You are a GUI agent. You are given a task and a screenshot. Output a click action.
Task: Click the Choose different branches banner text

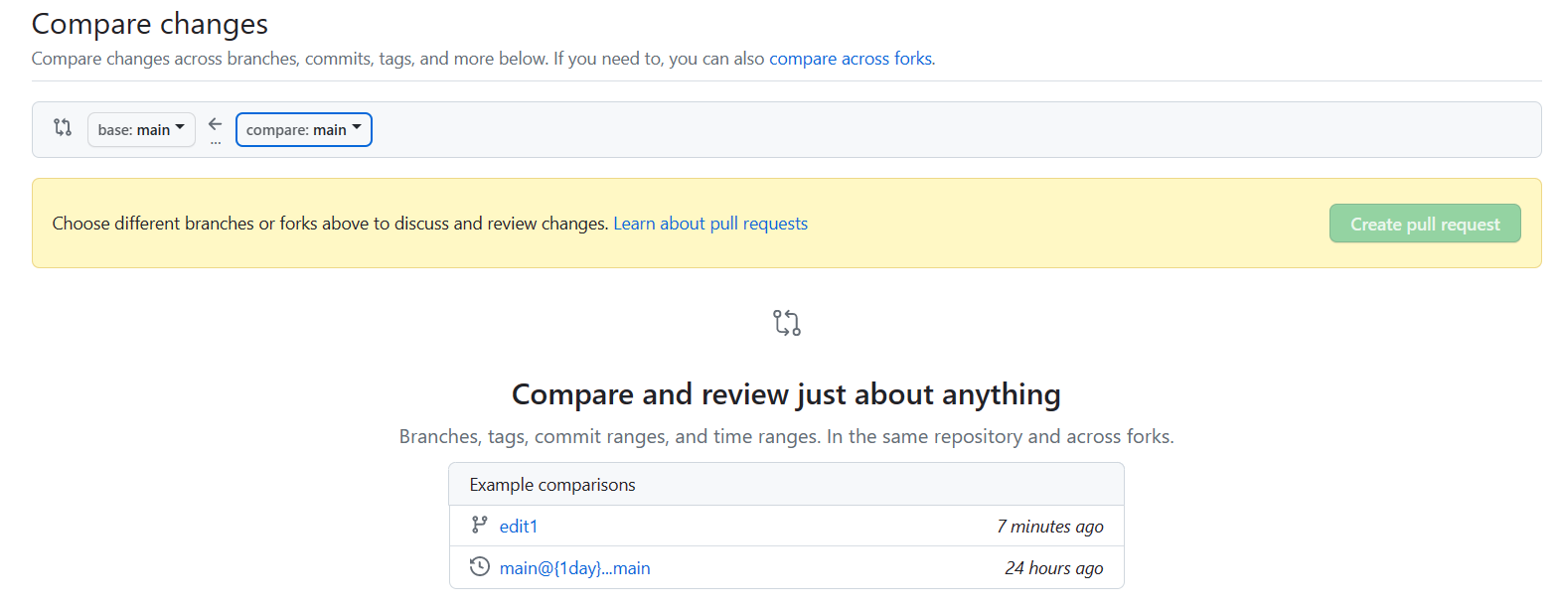click(330, 224)
